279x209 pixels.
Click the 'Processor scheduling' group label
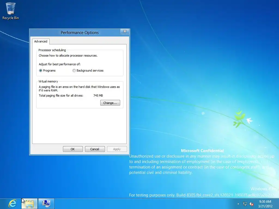[52, 50]
